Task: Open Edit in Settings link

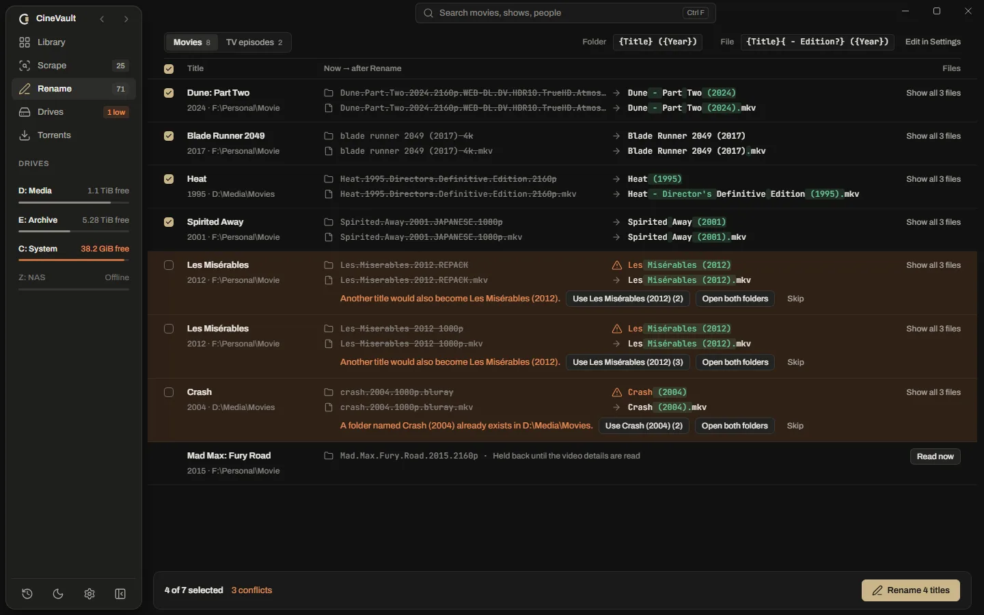Action: pyautogui.click(x=933, y=42)
